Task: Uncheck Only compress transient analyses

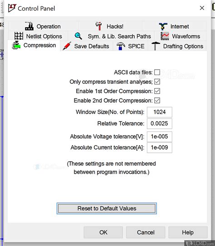Action: (157, 82)
